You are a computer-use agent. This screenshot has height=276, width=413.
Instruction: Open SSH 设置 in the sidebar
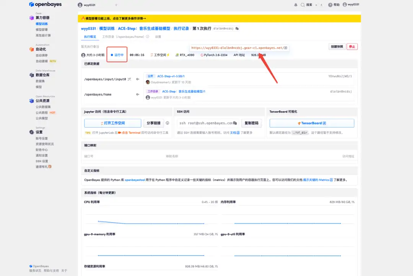[42, 161]
